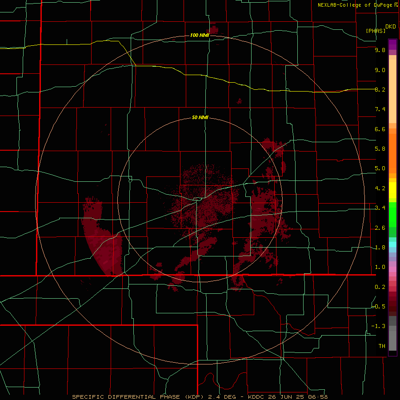Click the 1.0 color scale label
400x400 pixels.
point(380,267)
